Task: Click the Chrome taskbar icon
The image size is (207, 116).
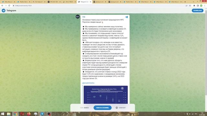Action: [x=16, y=114]
